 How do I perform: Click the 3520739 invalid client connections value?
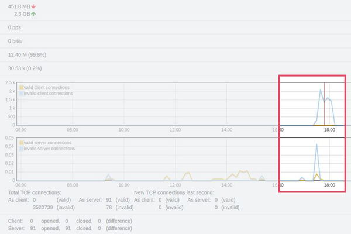tap(44, 207)
